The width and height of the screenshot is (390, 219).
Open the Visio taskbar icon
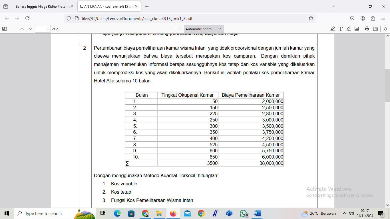pyautogui.click(x=229, y=213)
